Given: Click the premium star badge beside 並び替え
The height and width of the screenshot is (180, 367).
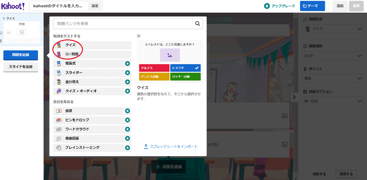Looking at the screenshot, I should [128, 82].
